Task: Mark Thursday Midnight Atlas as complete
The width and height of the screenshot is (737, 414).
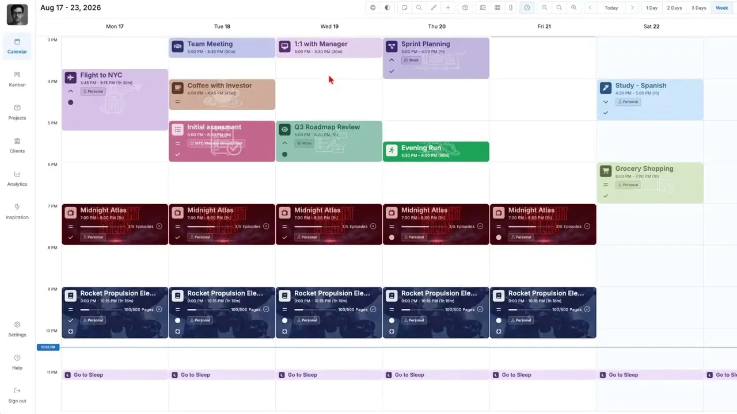Action: click(392, 237)
